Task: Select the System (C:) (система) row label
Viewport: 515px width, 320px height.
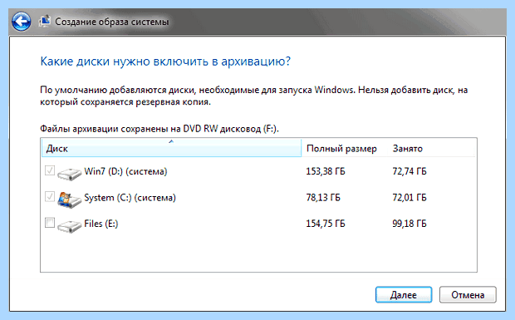Action: tap(130, 198)
